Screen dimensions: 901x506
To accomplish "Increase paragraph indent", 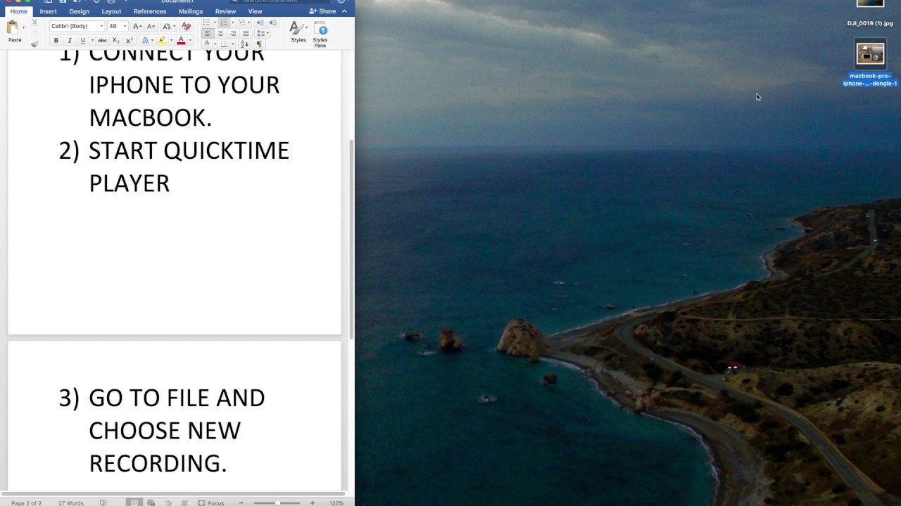I will tap(272, 22).
